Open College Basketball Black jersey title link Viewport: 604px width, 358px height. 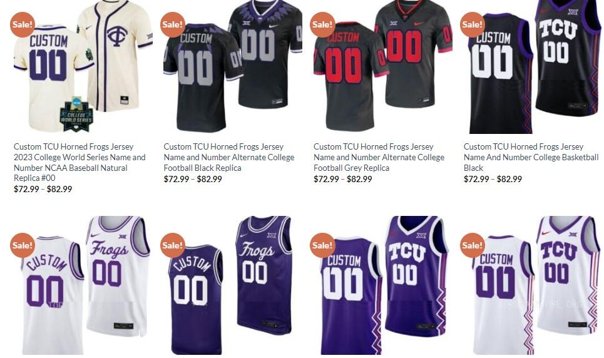531,157
